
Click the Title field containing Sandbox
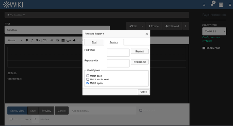(57, 30)
